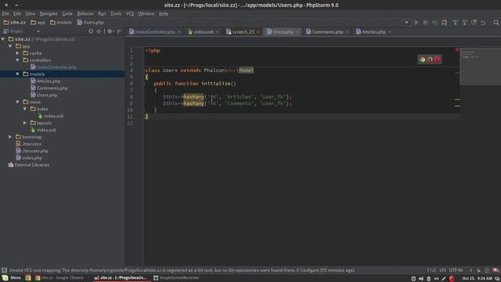Close the scratch_23 editor tab
The width and height of the screenshot is (501, 282).
pyautogui.click(x=258, y=32)
